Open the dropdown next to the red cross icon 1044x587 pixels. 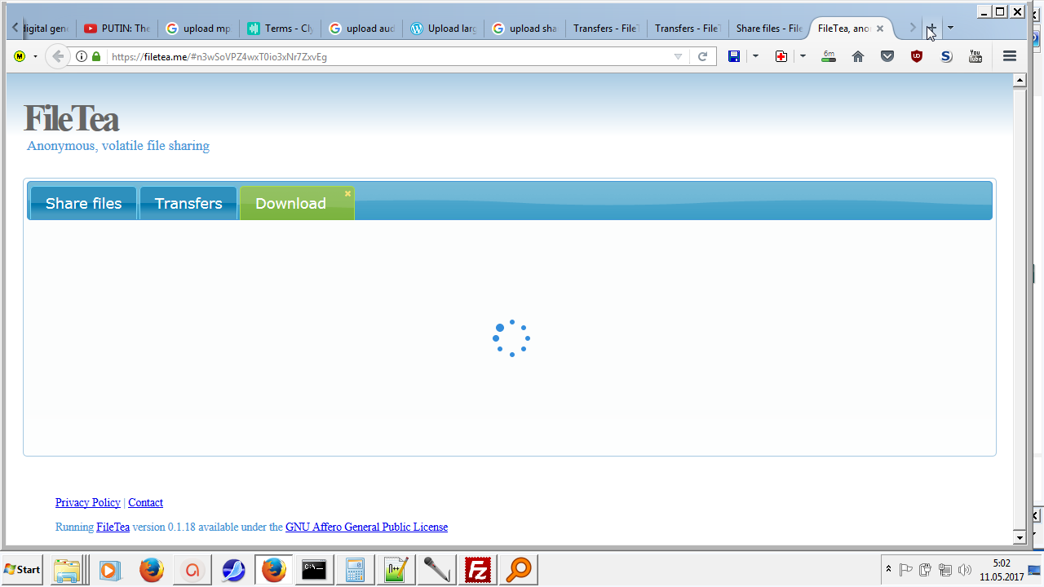click(803, 56)
